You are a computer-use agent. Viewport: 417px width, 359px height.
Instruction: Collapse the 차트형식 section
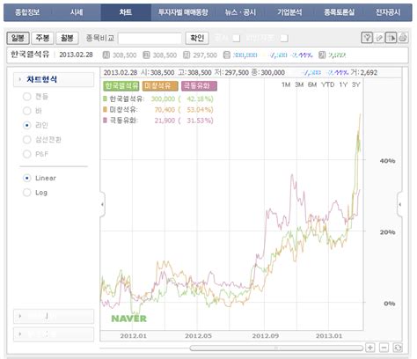tap(54, 79)
